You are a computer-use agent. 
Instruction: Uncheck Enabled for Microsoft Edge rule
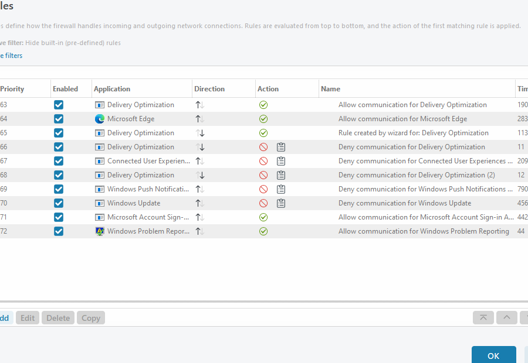point(59,119)
